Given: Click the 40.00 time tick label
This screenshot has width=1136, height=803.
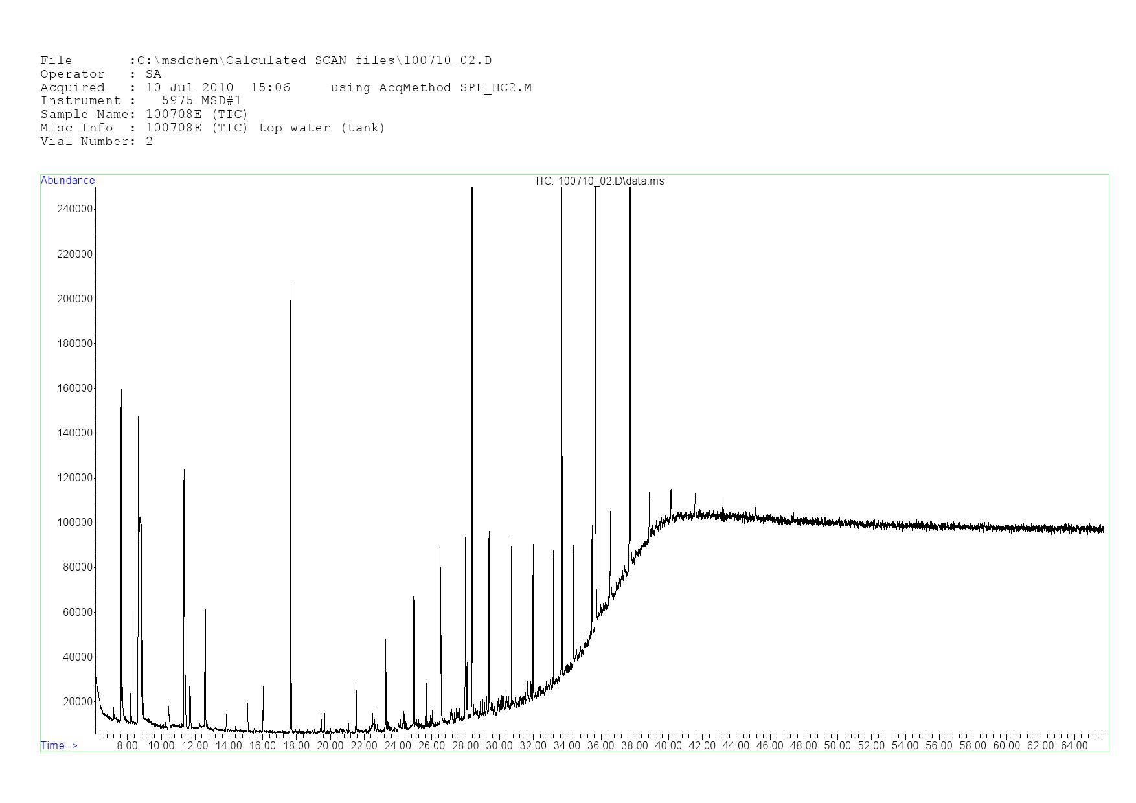Looking at the screenshot, I should click(668, 746).
